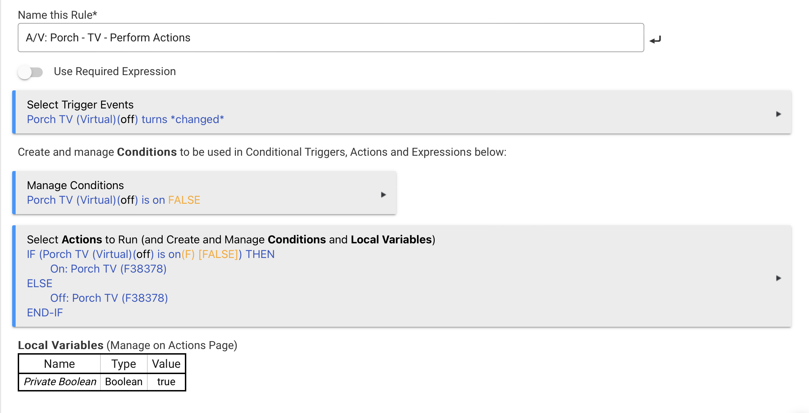Click the Porch TV is on FALSE condition
Viewport: 809px width, 413px height.
[x=113, y=200]
